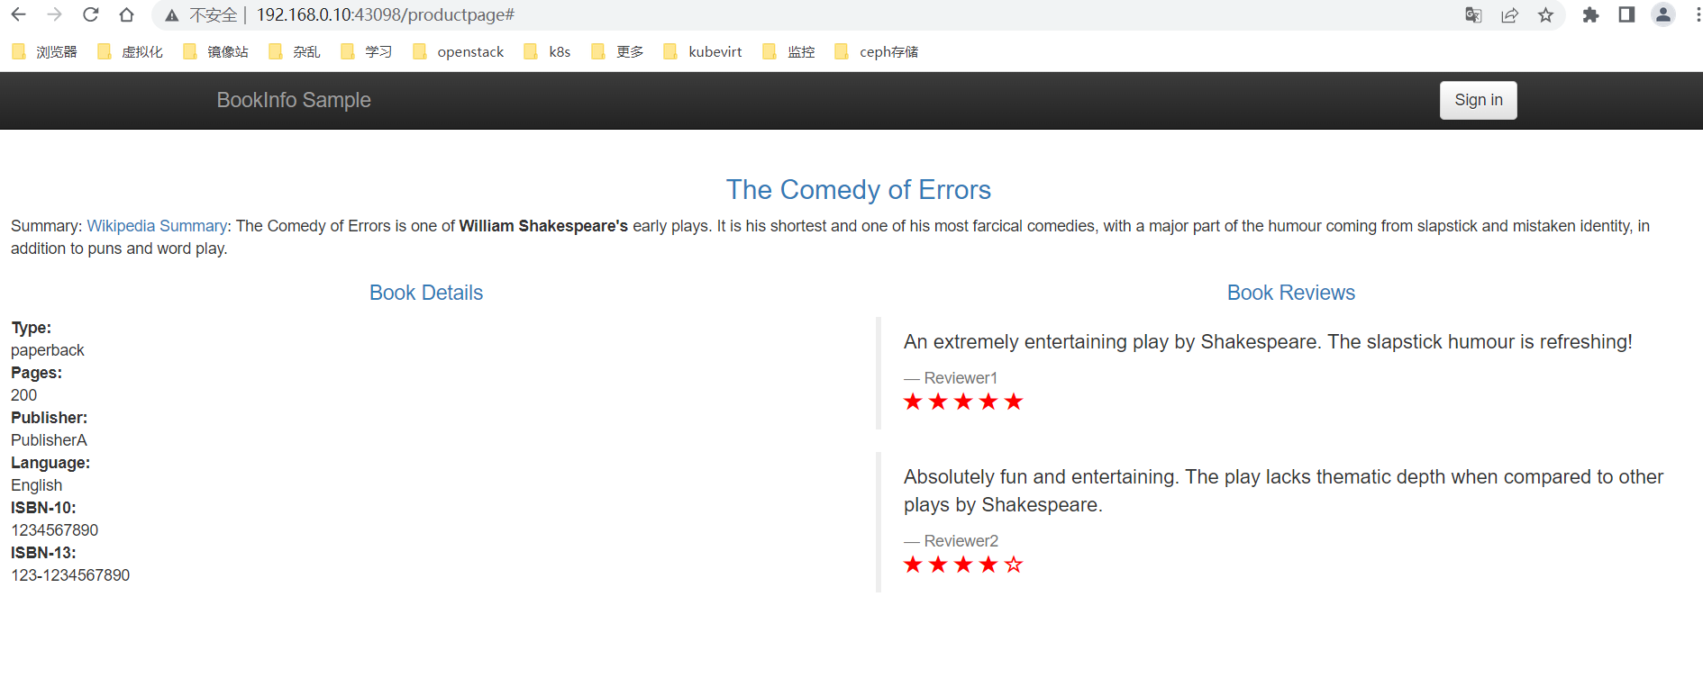Screen dimensions: 1703x678
Task: Open the translate page icon
Action: click(x=1473, y=14)
